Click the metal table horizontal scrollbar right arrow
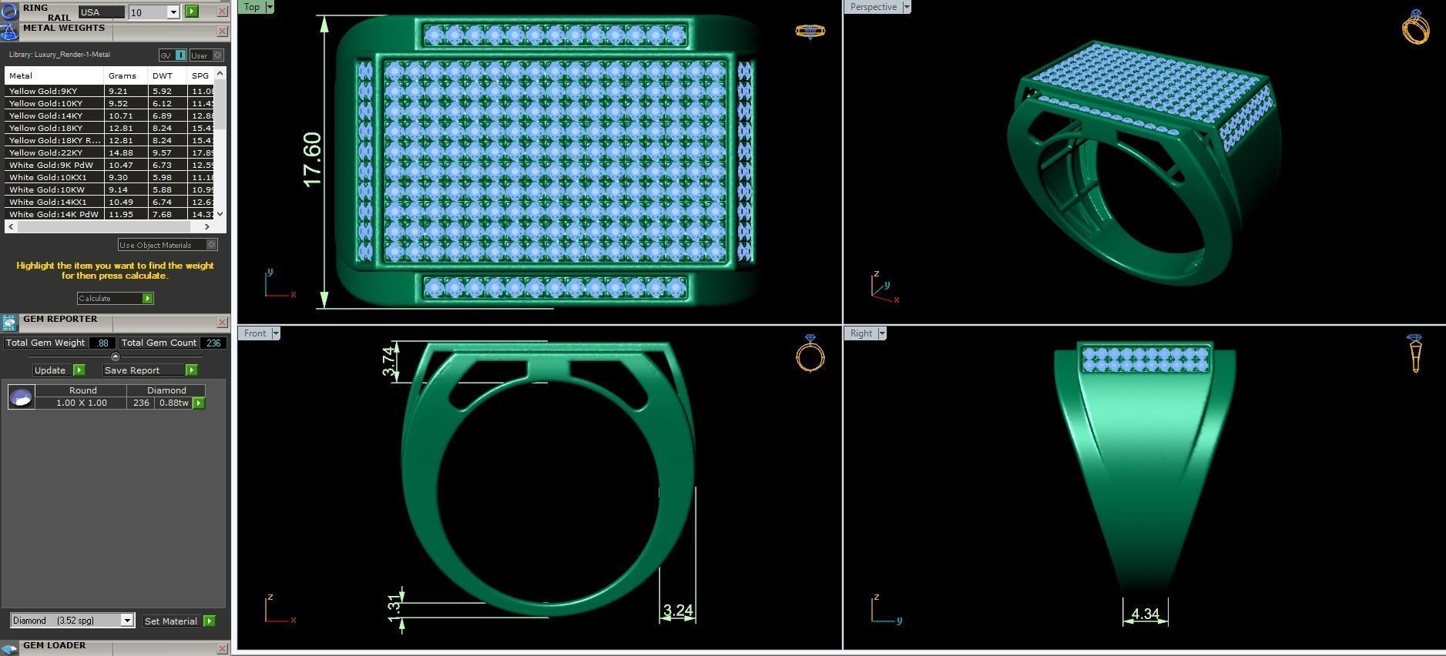1446x656 pixels. point(206,226)
